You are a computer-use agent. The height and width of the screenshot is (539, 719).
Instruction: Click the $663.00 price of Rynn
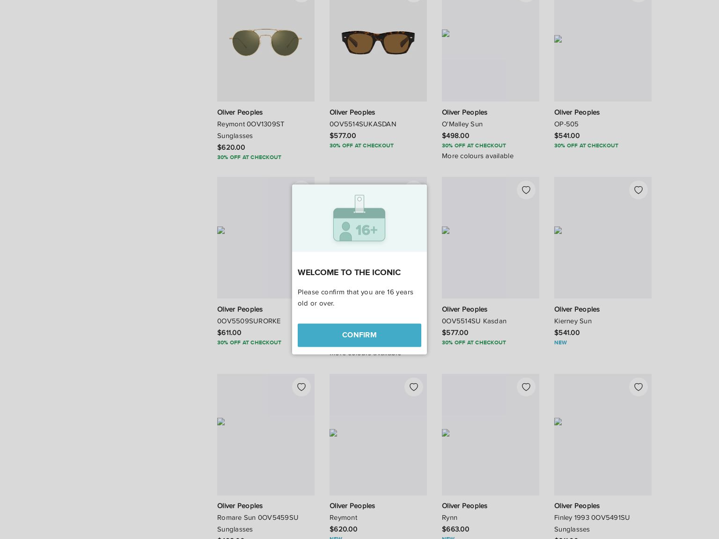(x=455, y=529)
